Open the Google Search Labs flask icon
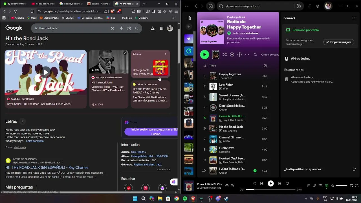 153,28
